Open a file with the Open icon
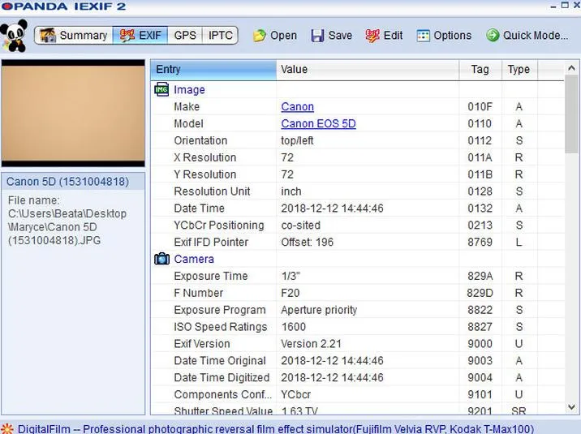 tap(260, 36)
